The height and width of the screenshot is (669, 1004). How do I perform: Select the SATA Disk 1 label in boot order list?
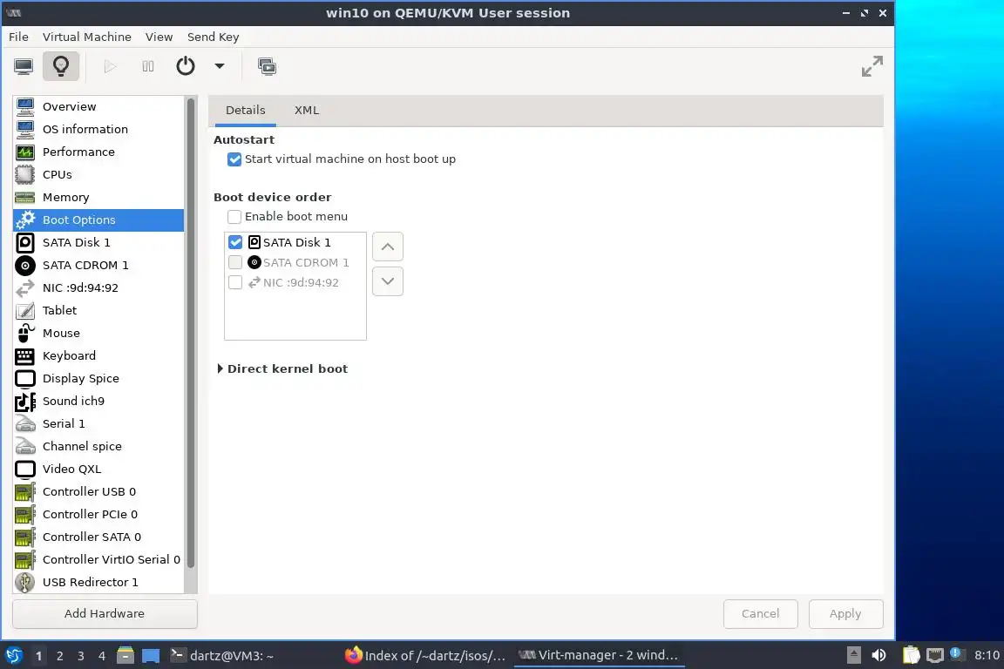297,243
